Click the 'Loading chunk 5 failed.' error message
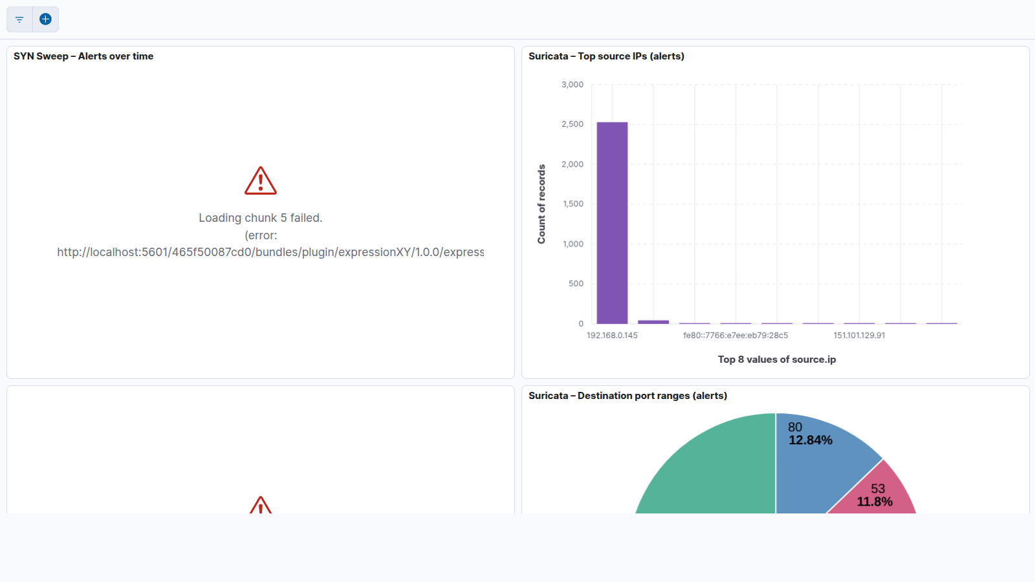 [x=261, y=218]
